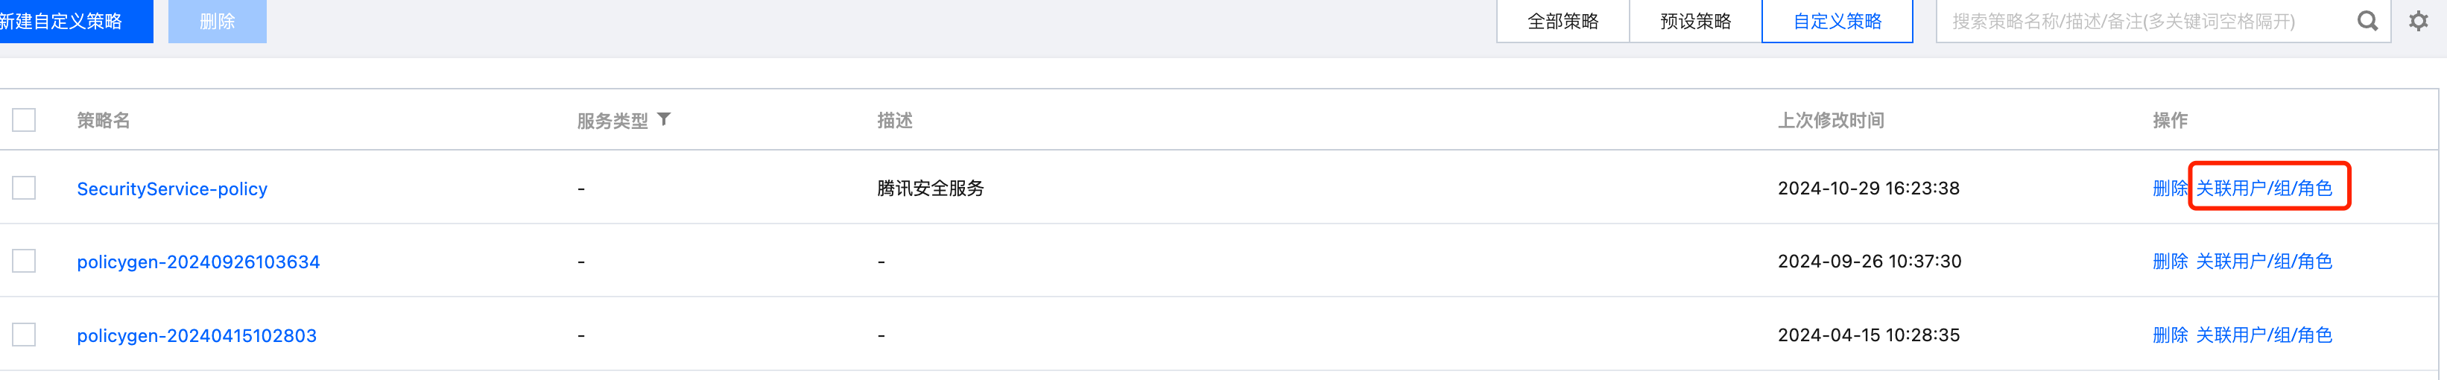2447x380 pixels.
Task: Check the SecurityService-policy row checkbox
Action: [x=24, y=188]
